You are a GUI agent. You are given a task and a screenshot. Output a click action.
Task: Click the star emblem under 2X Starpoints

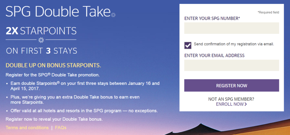tap(41, 40)
